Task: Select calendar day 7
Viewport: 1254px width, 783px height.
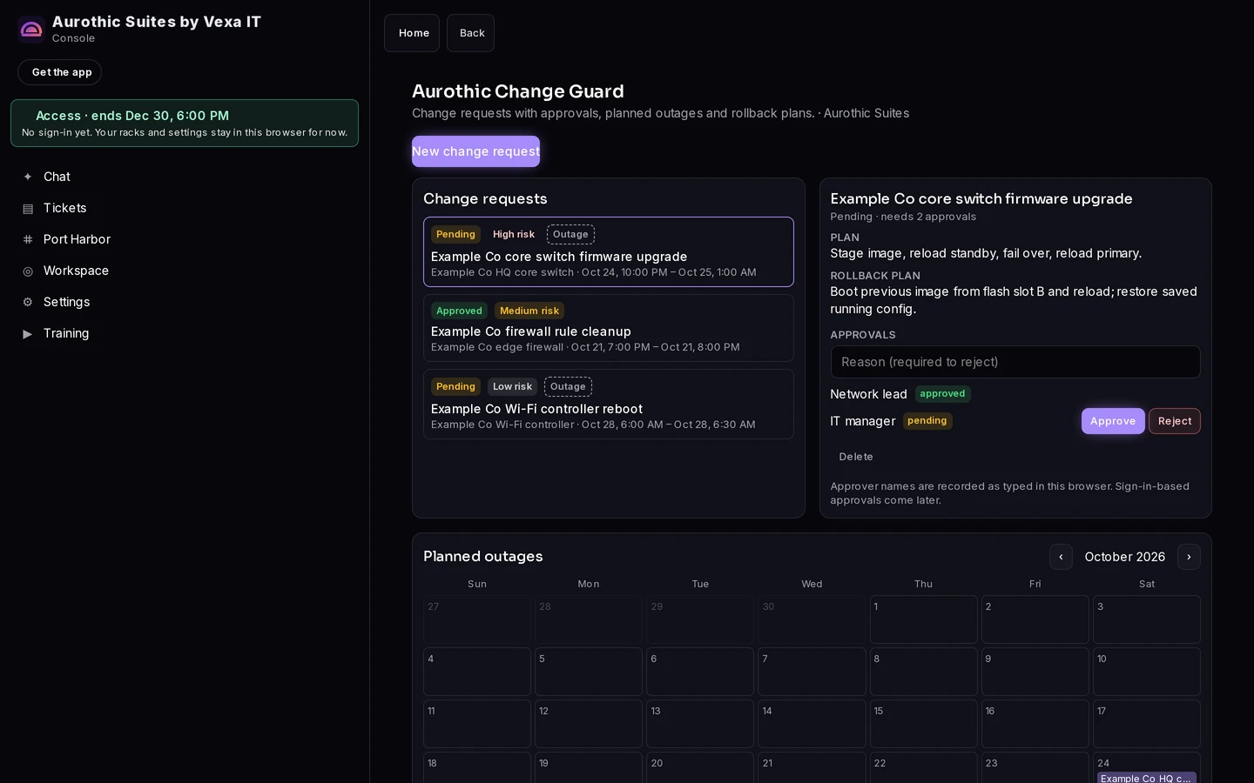Action: 812,672
